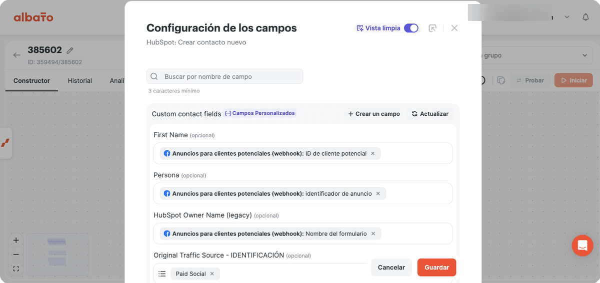Click Crear un campo button
This screenshot has width=600, height=283.
click(x=374, y=114)
